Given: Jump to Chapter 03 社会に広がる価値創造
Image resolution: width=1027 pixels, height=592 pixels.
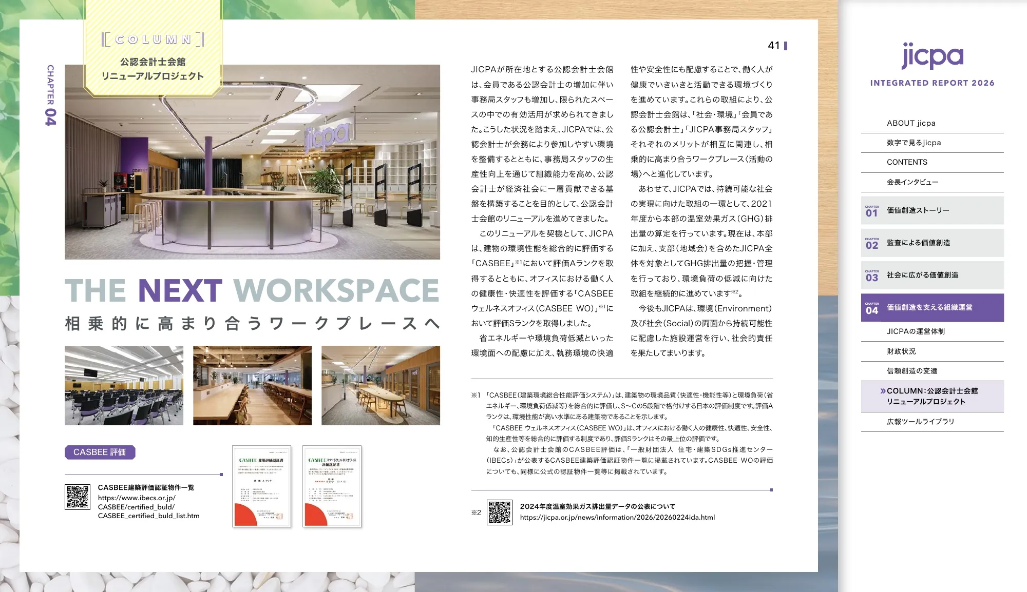Looking at the screenshot, I should [x=932, y=275].
